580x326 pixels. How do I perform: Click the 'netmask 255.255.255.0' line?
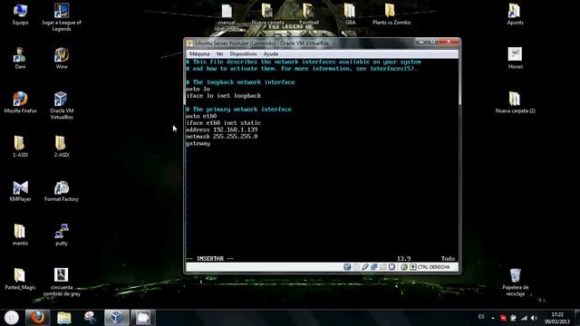click(x=221, y=137)
